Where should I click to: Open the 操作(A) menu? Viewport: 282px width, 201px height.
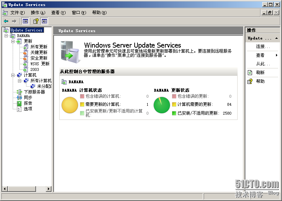[x=38, y=13]
